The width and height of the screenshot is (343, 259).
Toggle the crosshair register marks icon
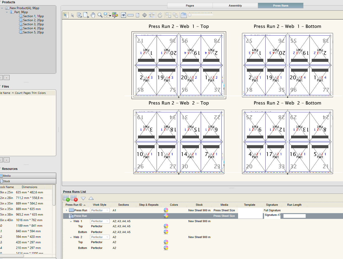[x=145, y=15]
